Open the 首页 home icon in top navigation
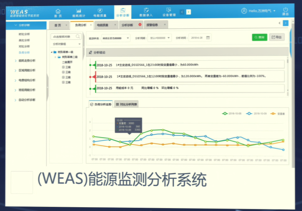Screen dimensions: 302x211 click(58, 11)
